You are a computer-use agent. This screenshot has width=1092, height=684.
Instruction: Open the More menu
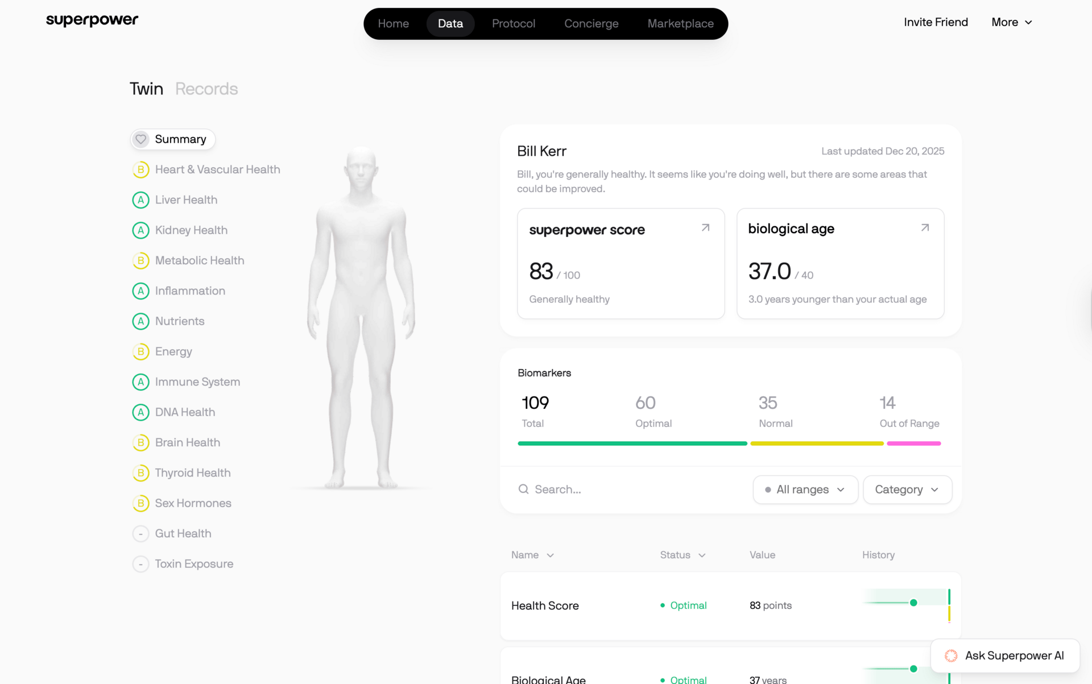[x=1011, y=22]
